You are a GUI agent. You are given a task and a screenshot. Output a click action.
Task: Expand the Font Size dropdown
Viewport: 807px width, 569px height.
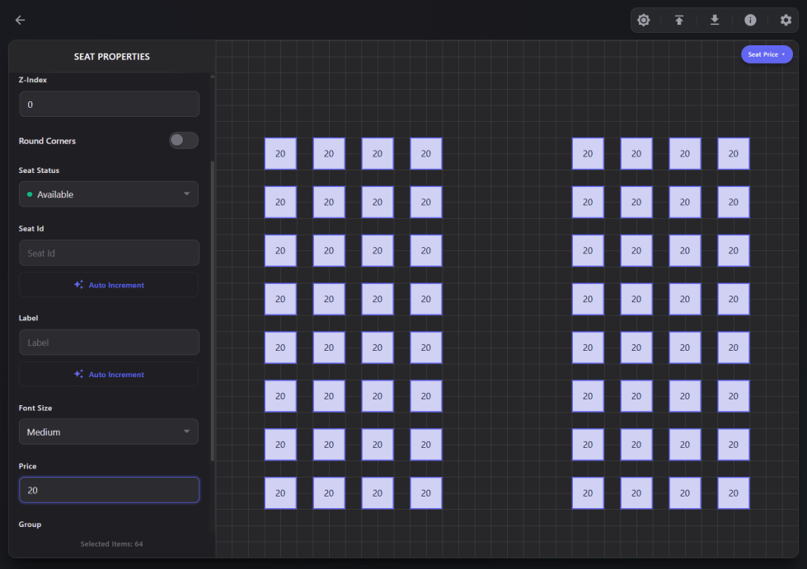(109, 432)
